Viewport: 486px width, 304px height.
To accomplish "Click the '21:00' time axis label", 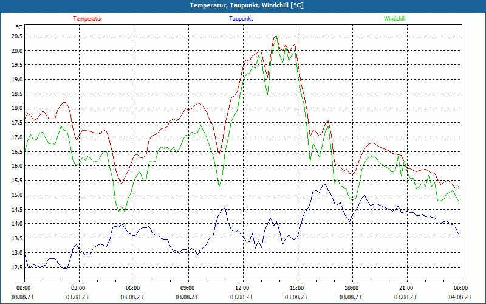I will tap(407, 288).
